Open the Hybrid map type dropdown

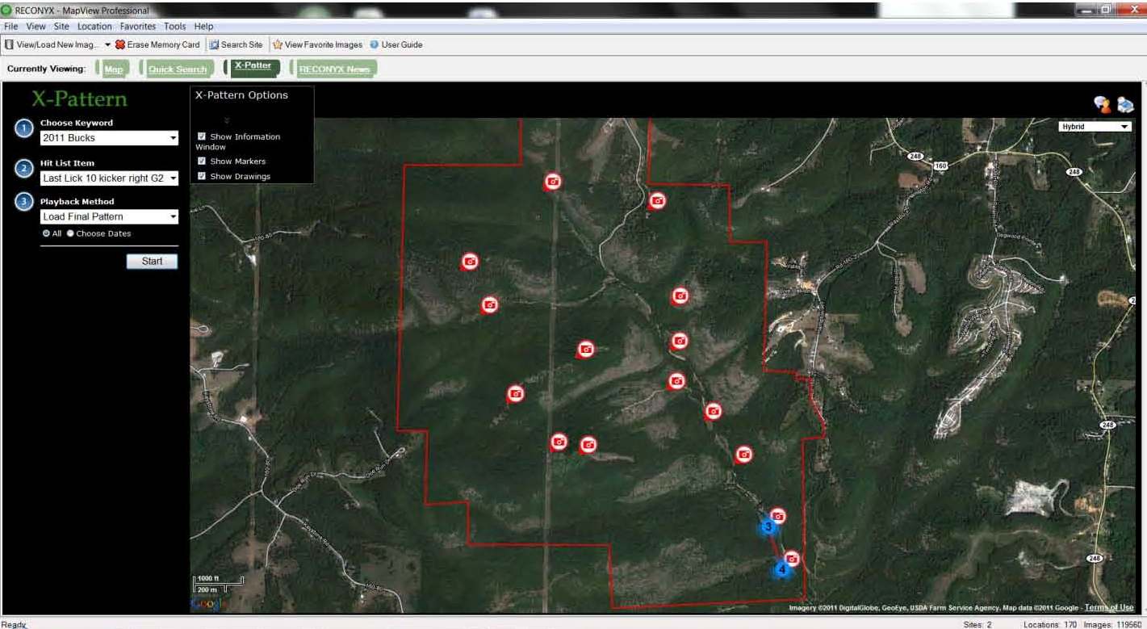[1095, 127]
